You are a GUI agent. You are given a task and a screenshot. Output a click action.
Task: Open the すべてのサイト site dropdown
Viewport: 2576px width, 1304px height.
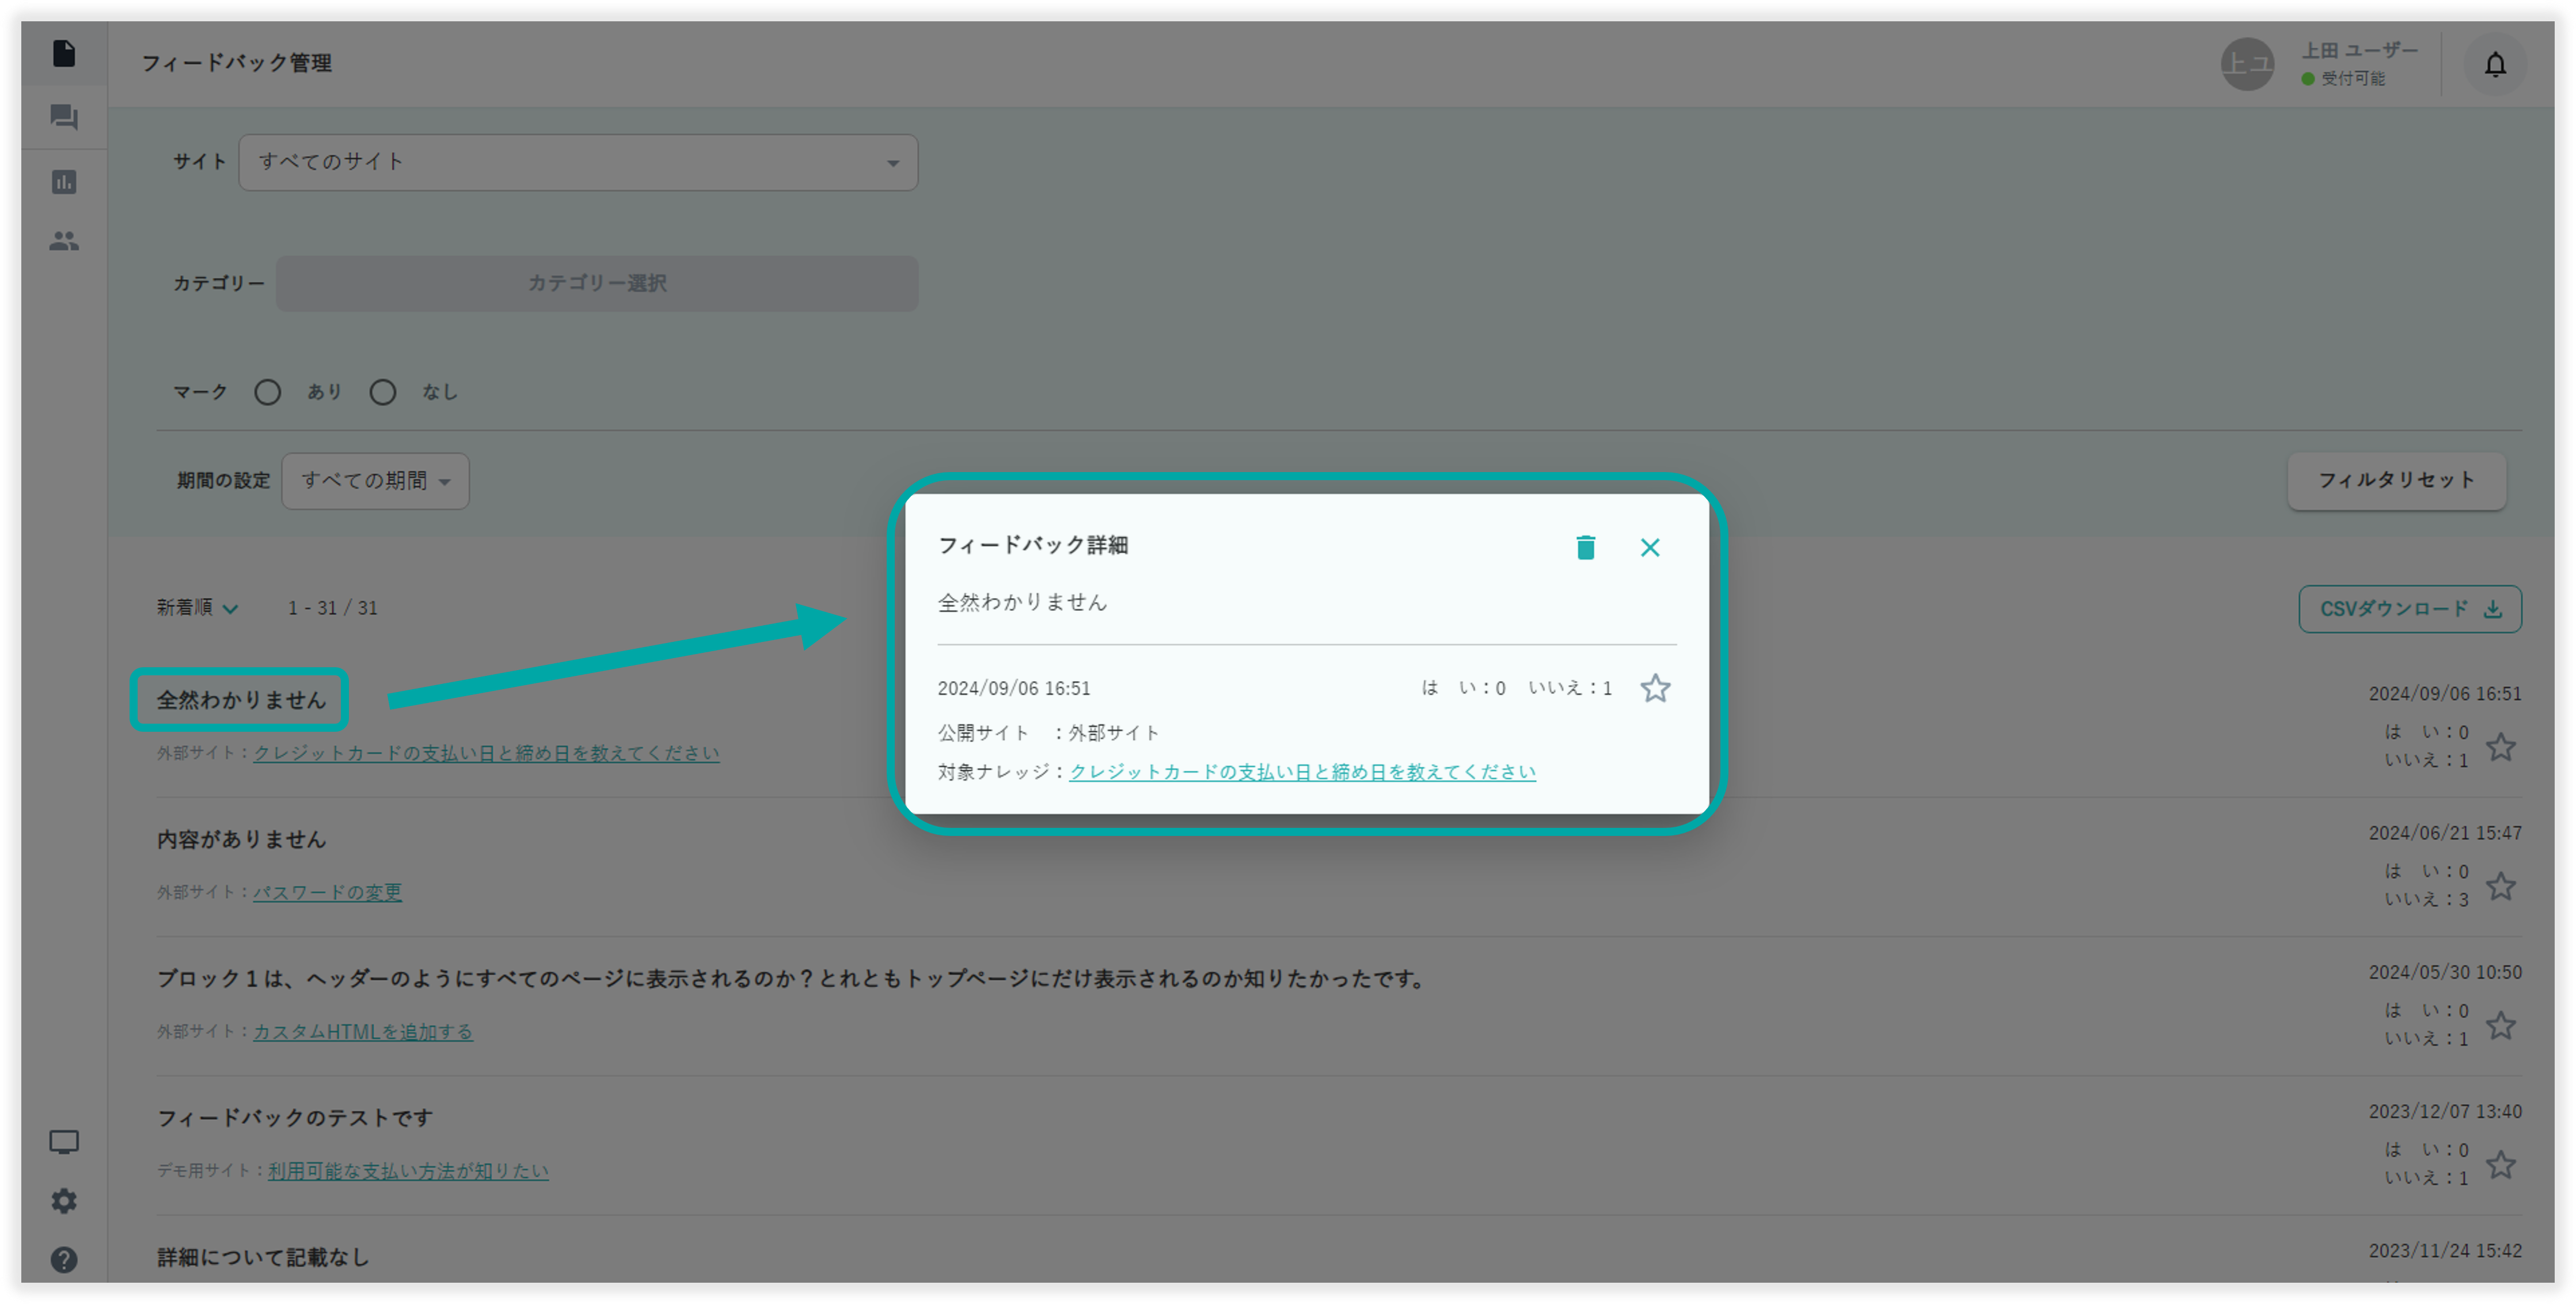(578, 162)
